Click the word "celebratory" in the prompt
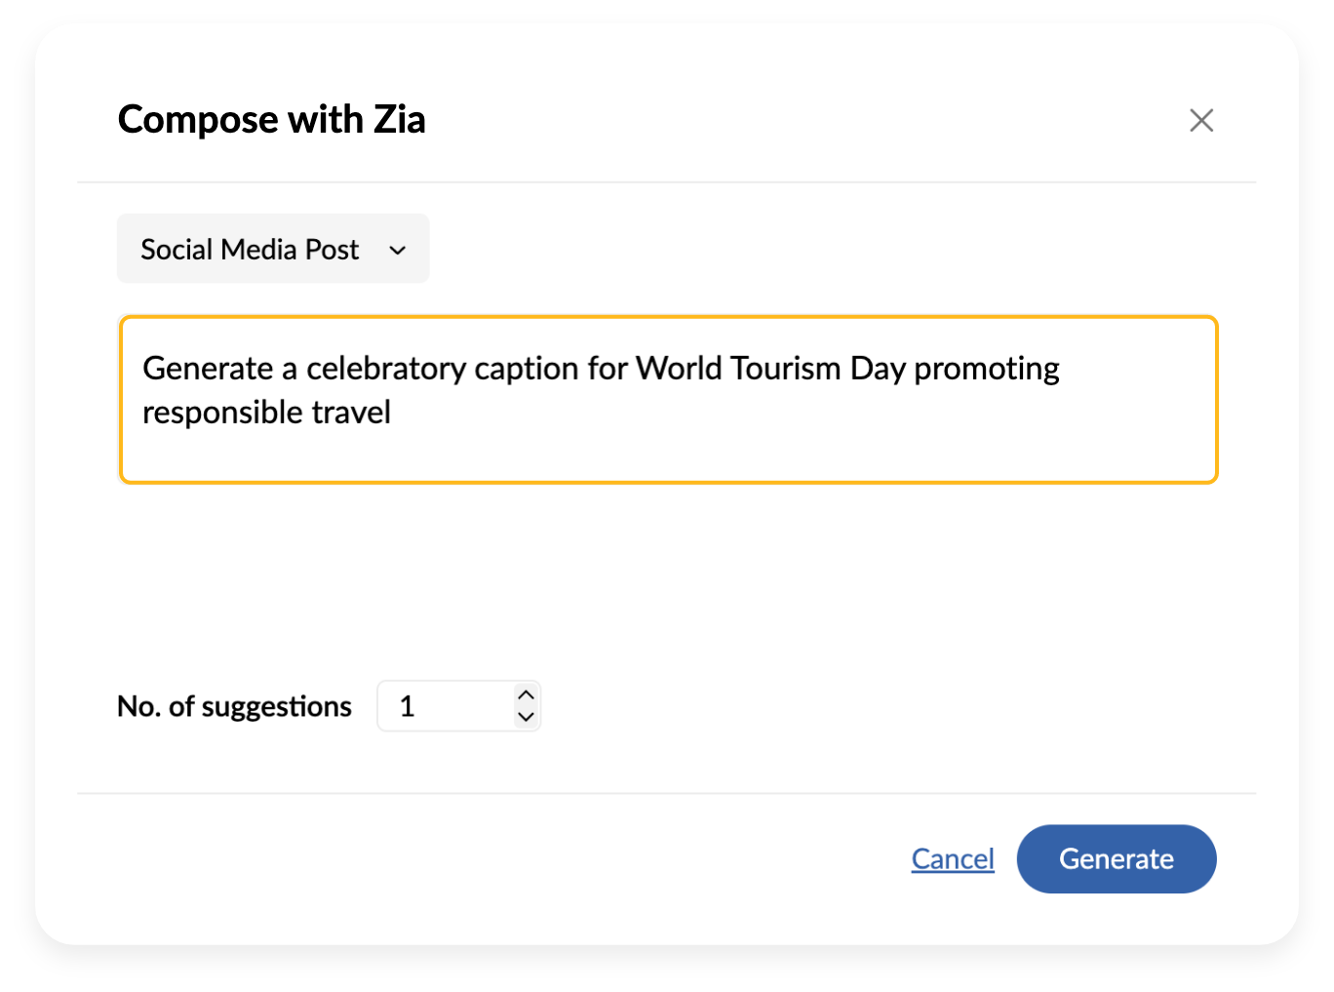Screen dimensions: 1334x992 coord(386,369)
